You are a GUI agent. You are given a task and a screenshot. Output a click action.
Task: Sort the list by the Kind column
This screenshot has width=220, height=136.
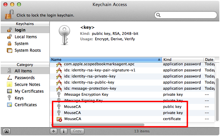click(183, 60)
